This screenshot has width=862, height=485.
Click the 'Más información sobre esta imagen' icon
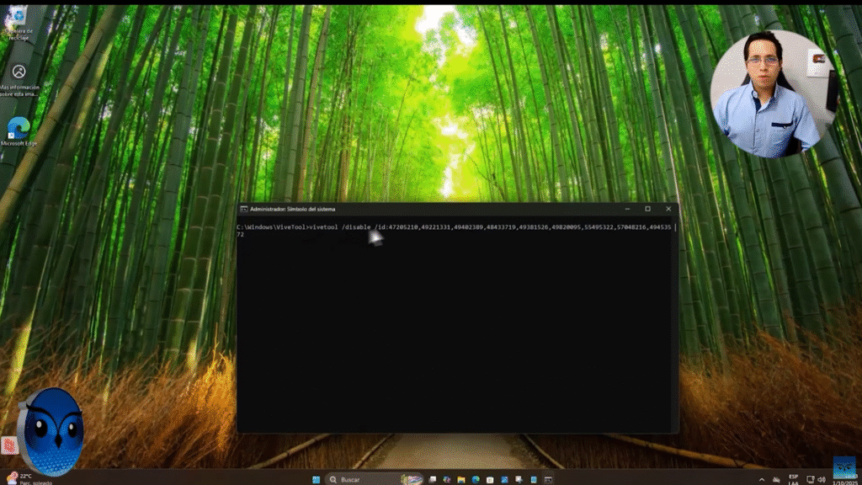coord(19,72)
